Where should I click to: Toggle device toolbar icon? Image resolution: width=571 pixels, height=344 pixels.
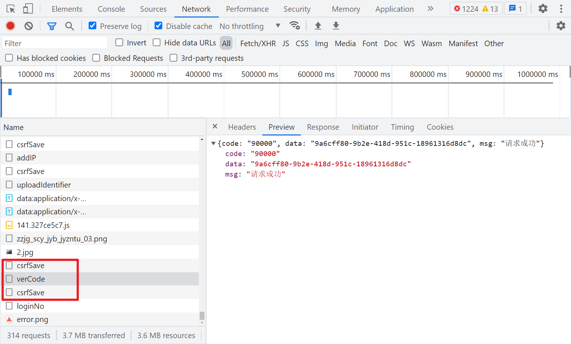click(x=28, y=9)
